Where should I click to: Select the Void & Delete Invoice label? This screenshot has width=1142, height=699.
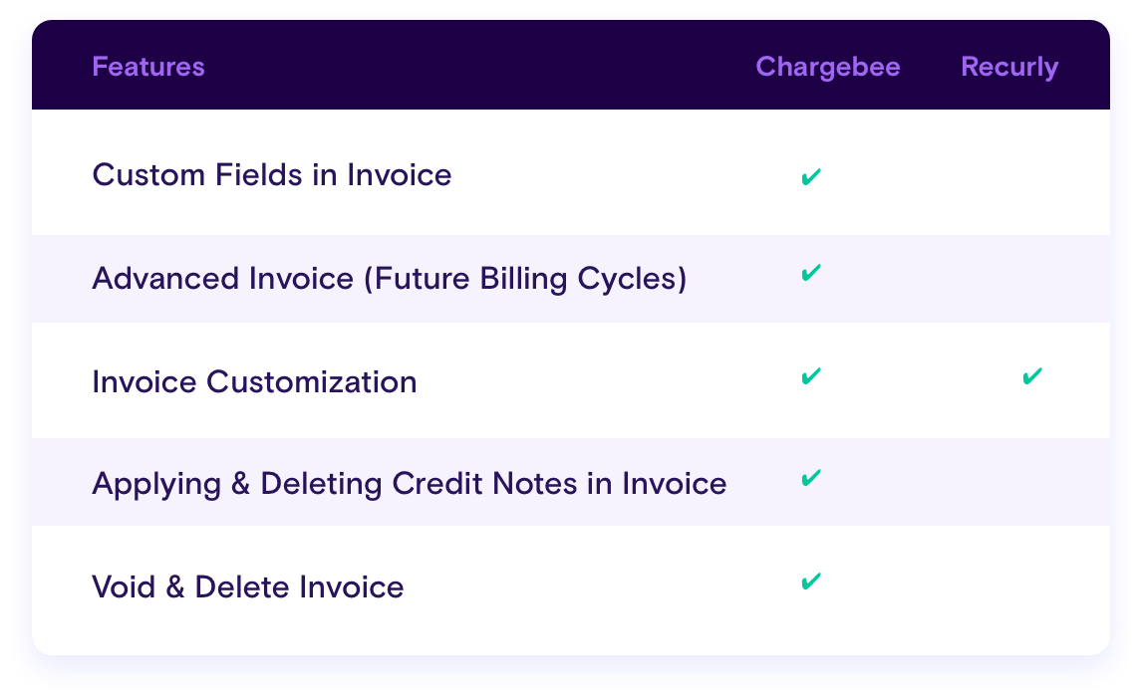tap(247, 587)
